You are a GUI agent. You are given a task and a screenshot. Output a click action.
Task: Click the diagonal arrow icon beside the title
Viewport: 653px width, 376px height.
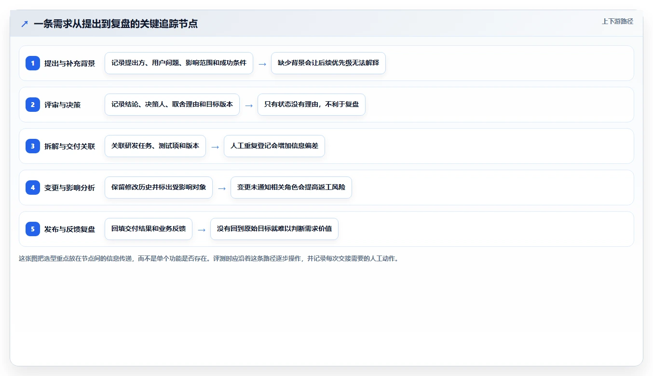(25, 24)
